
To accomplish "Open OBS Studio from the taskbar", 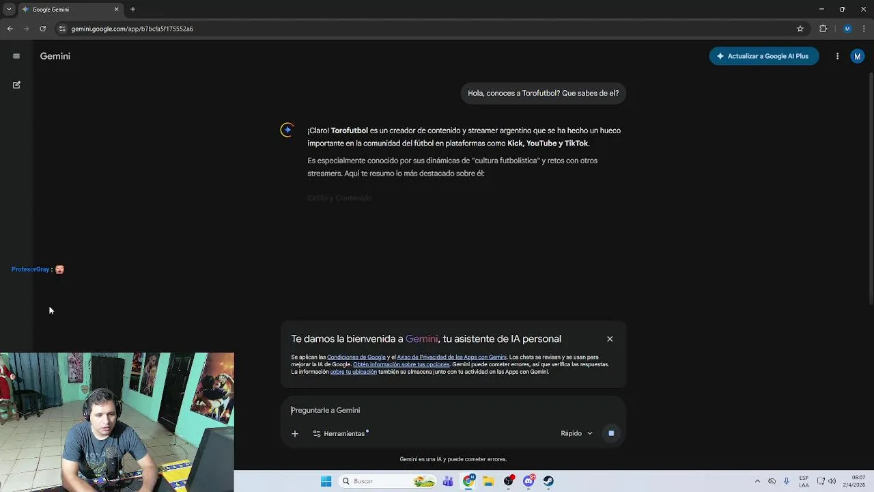I will click(x=509, y=481).
